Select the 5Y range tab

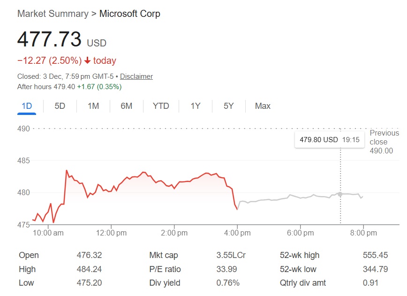(229, 106)
